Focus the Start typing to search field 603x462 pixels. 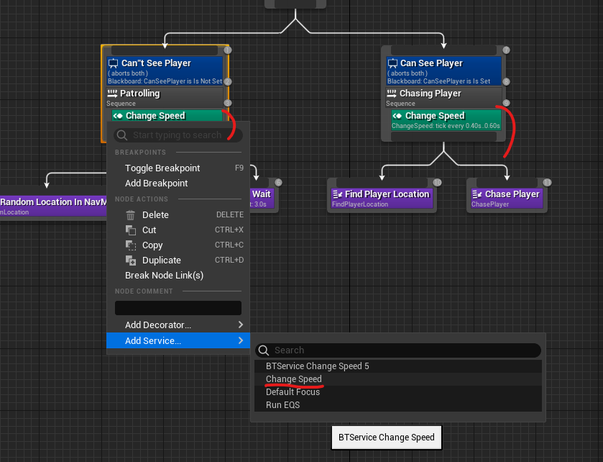click(x=178, y=135)
